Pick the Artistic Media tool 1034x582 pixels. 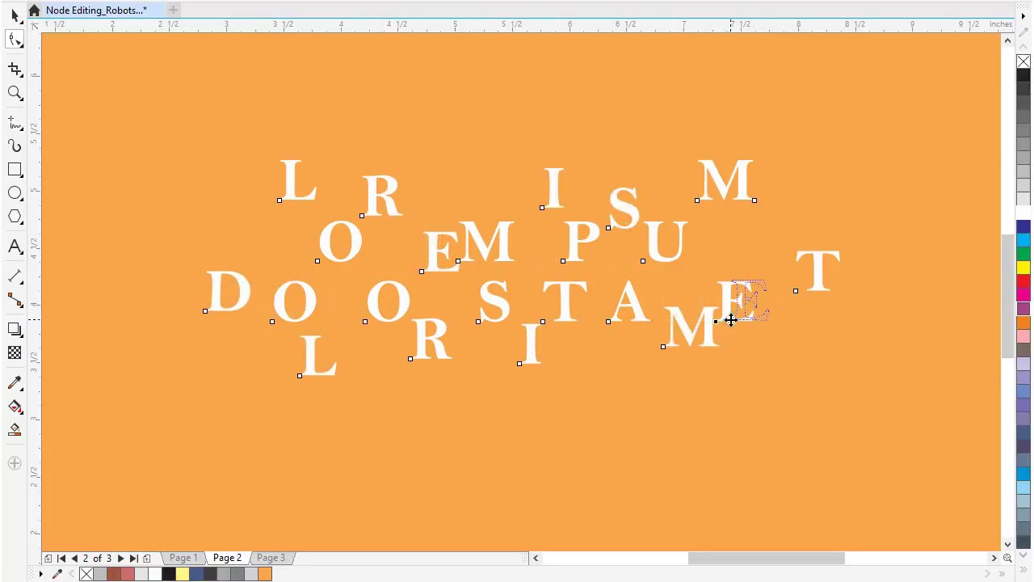(15, 146)
